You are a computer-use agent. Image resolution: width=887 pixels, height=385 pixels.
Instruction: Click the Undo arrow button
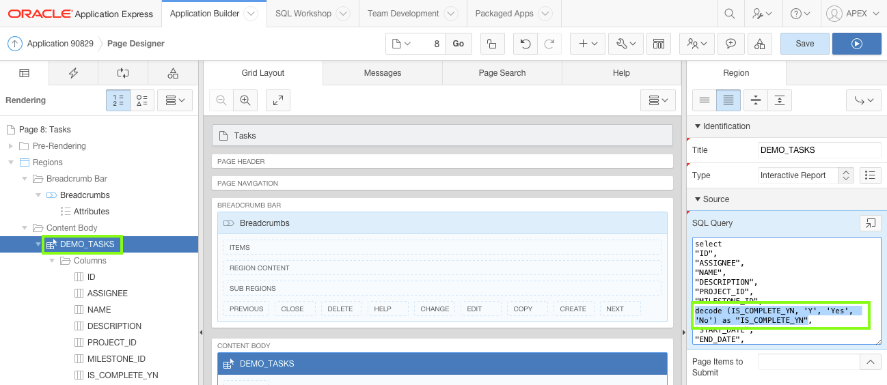point(525,44)
